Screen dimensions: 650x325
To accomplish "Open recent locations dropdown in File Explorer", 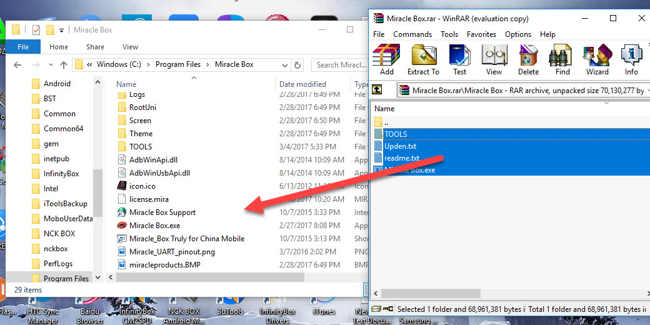I will (x=51, y=65).
